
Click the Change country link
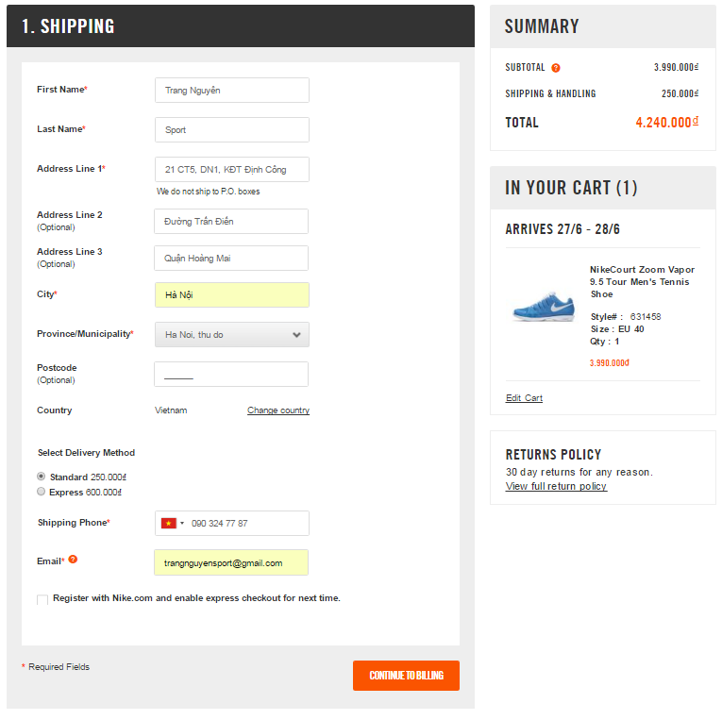coord(277,410)
